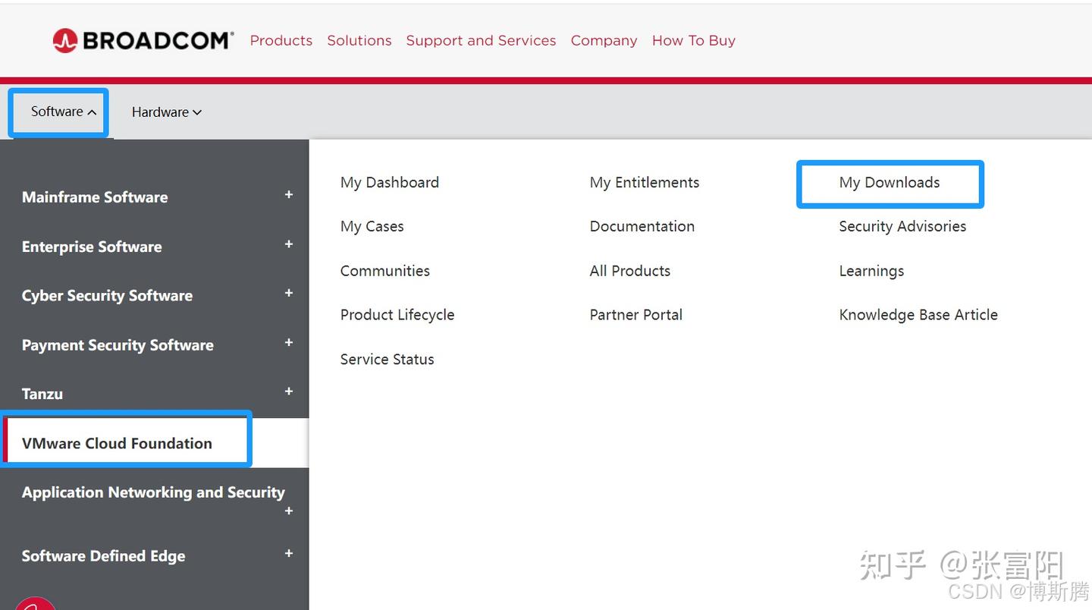
Task: Open the Knowledge Base Article link
Action: 918,315
